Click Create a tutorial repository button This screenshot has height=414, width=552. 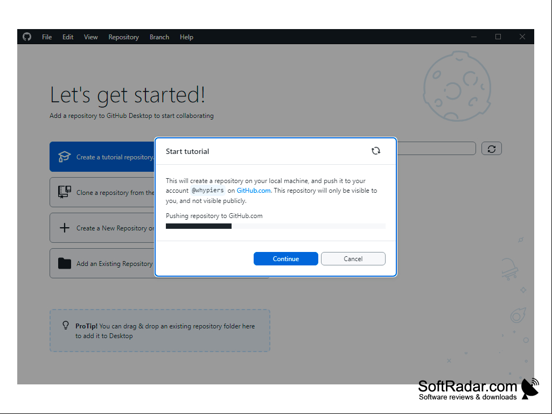(x=102, y=157)
